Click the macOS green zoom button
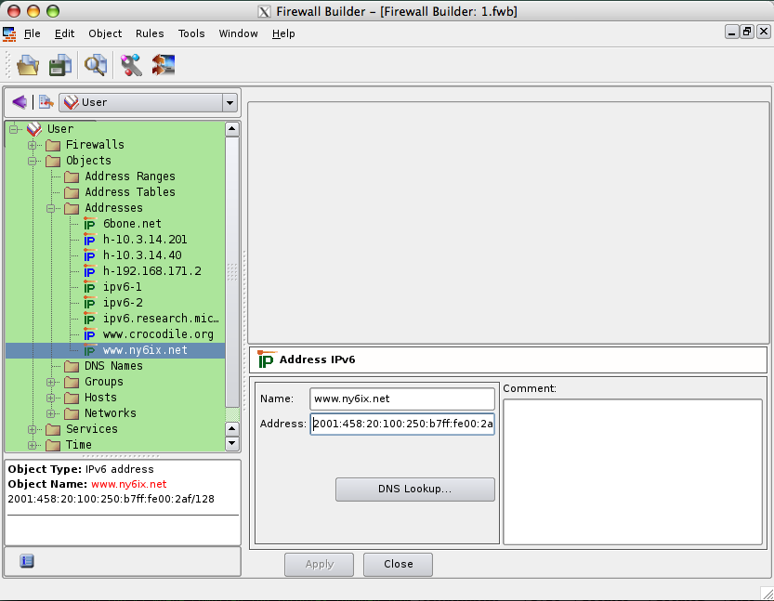 click(53, 11)
